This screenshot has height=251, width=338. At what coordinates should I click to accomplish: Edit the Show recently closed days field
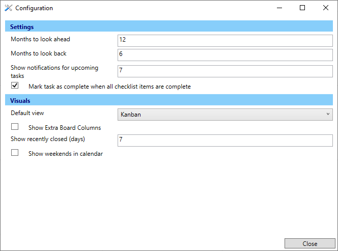pos(225,141)
